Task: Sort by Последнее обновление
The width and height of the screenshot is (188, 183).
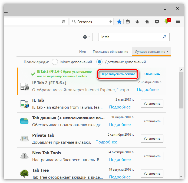Action: click(x=110, y=52)
